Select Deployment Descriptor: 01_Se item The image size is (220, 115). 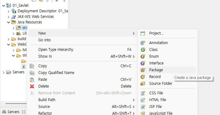(x=43, y=11)
